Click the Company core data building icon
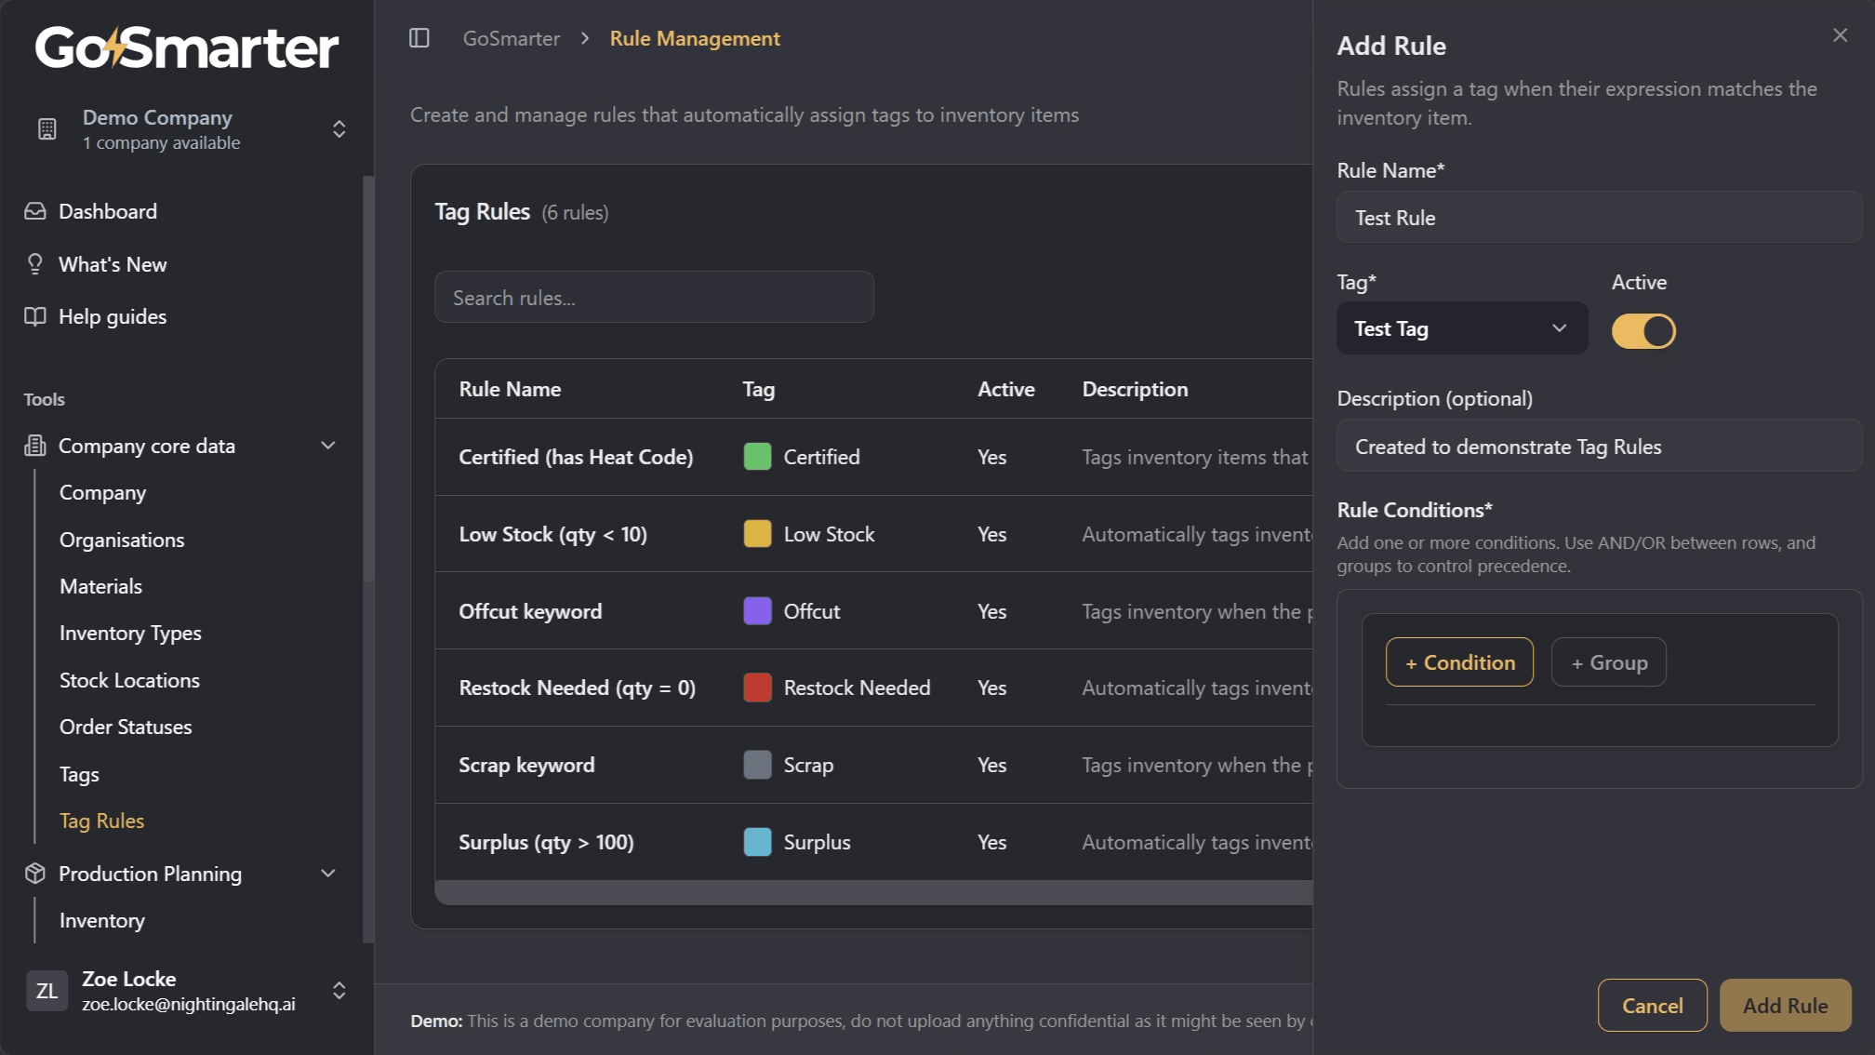The image size is (1875, 1055). 33,446
